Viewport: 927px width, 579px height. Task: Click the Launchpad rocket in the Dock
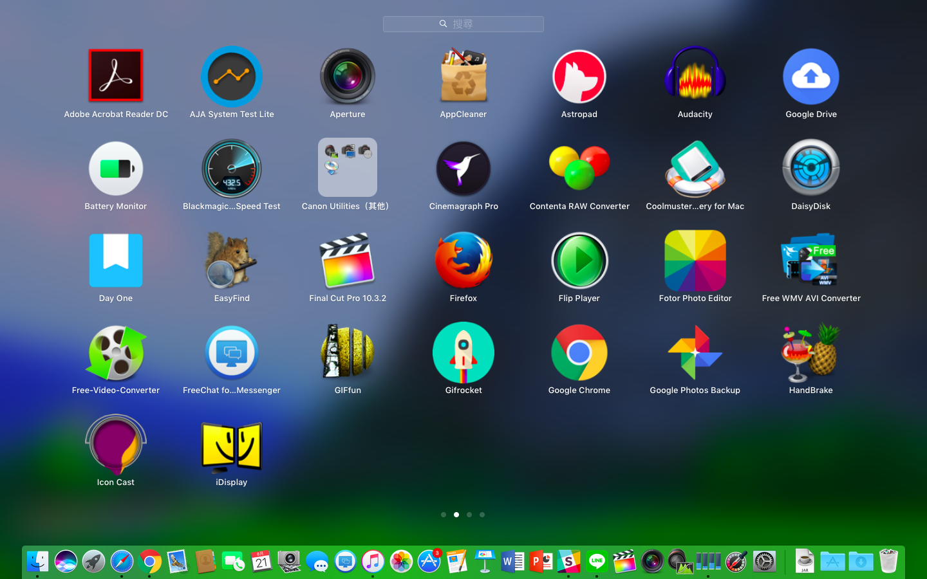pos(93,562)
